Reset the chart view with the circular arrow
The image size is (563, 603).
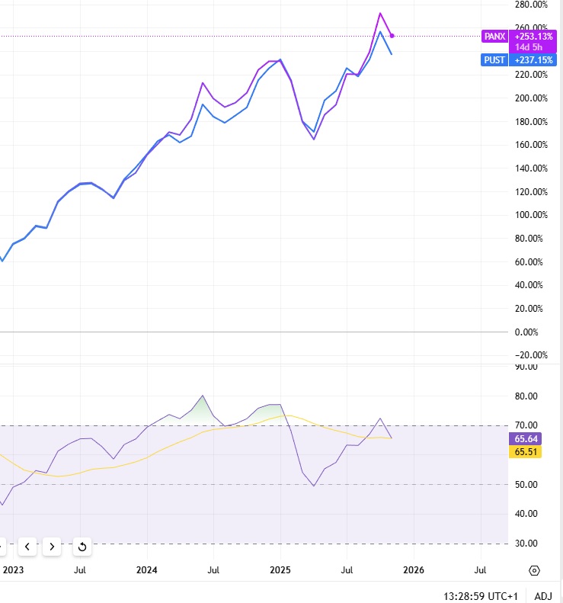pyautogui.click(x=82, y=546)
